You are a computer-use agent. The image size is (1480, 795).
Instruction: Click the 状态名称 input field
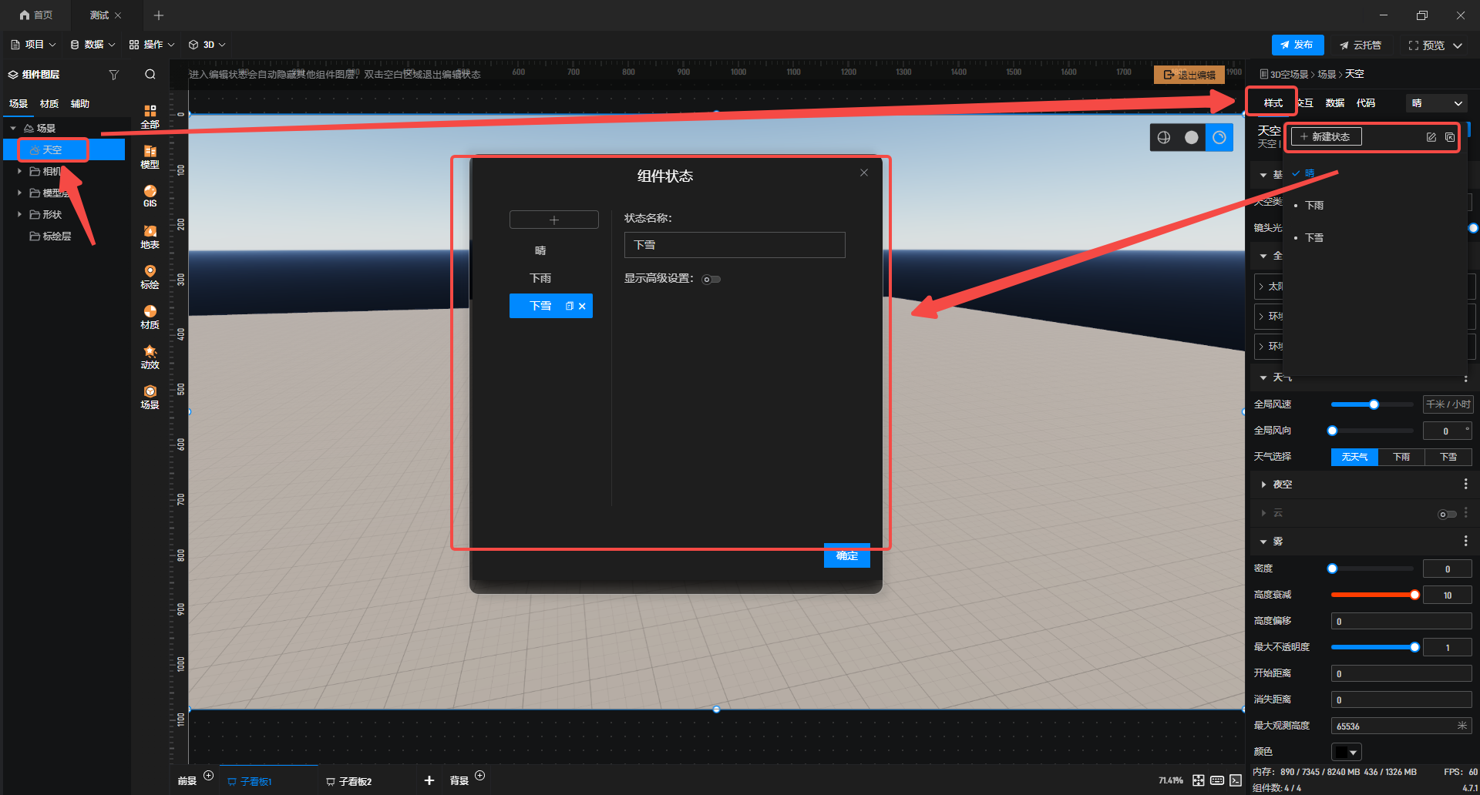734,245
